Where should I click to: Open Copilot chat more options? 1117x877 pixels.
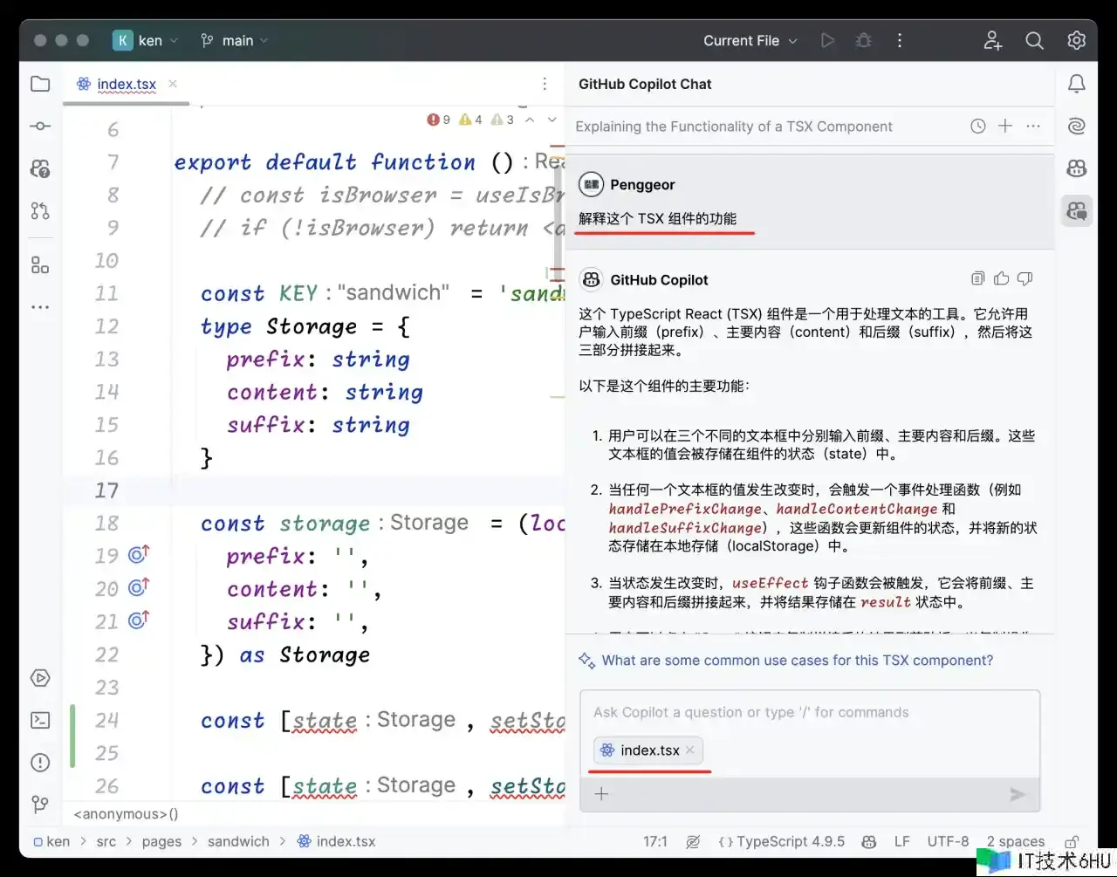pos(1033,127)
